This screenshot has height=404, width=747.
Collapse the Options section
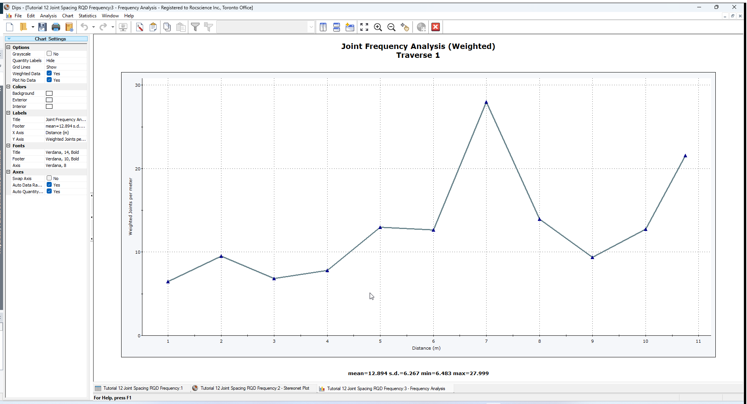click(8, 47)
